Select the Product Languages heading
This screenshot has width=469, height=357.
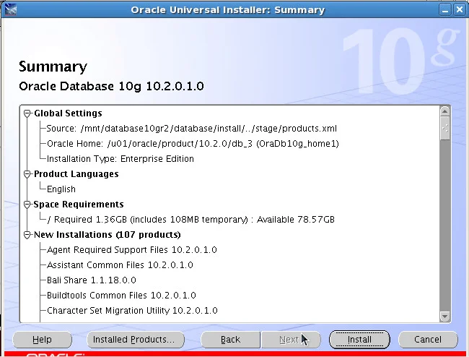[x=76, y=174]
